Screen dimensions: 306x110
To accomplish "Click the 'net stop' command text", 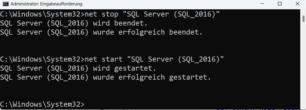I will [x=101, y=14].
